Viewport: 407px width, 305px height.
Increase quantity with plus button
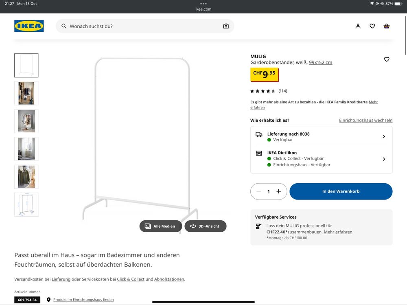tap(279, 191)
